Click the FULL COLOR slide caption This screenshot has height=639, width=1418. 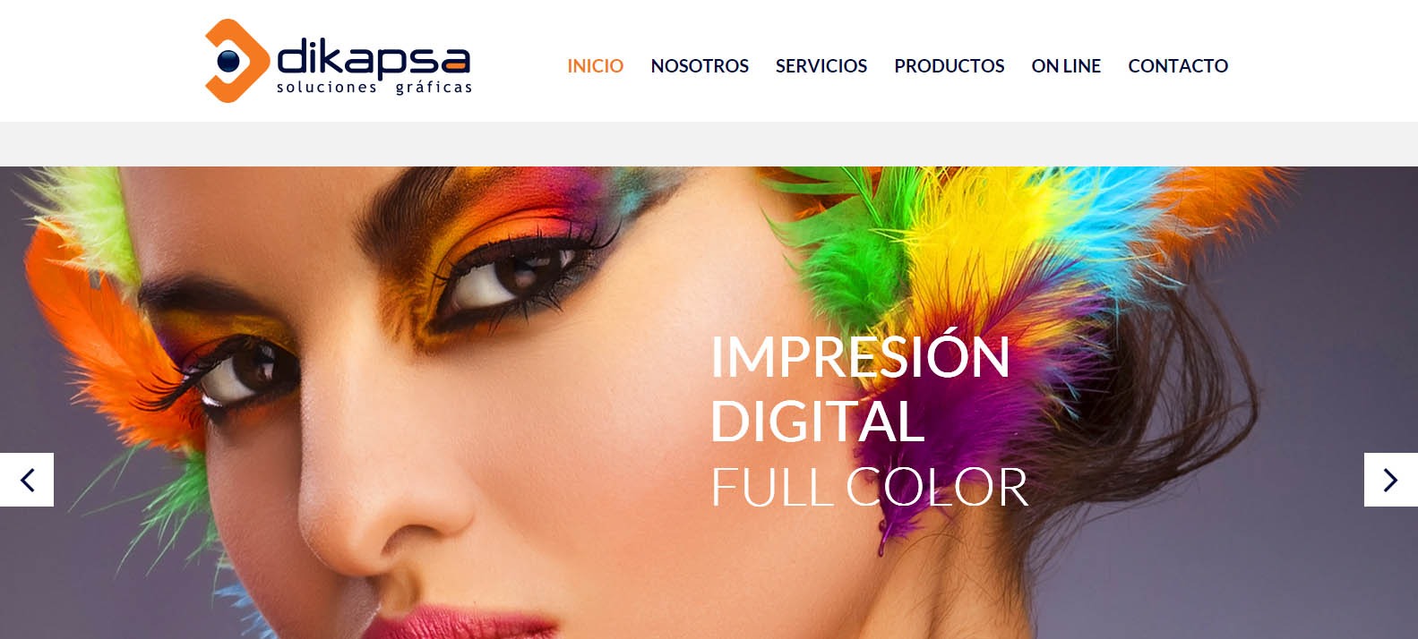tap(870, 487)
